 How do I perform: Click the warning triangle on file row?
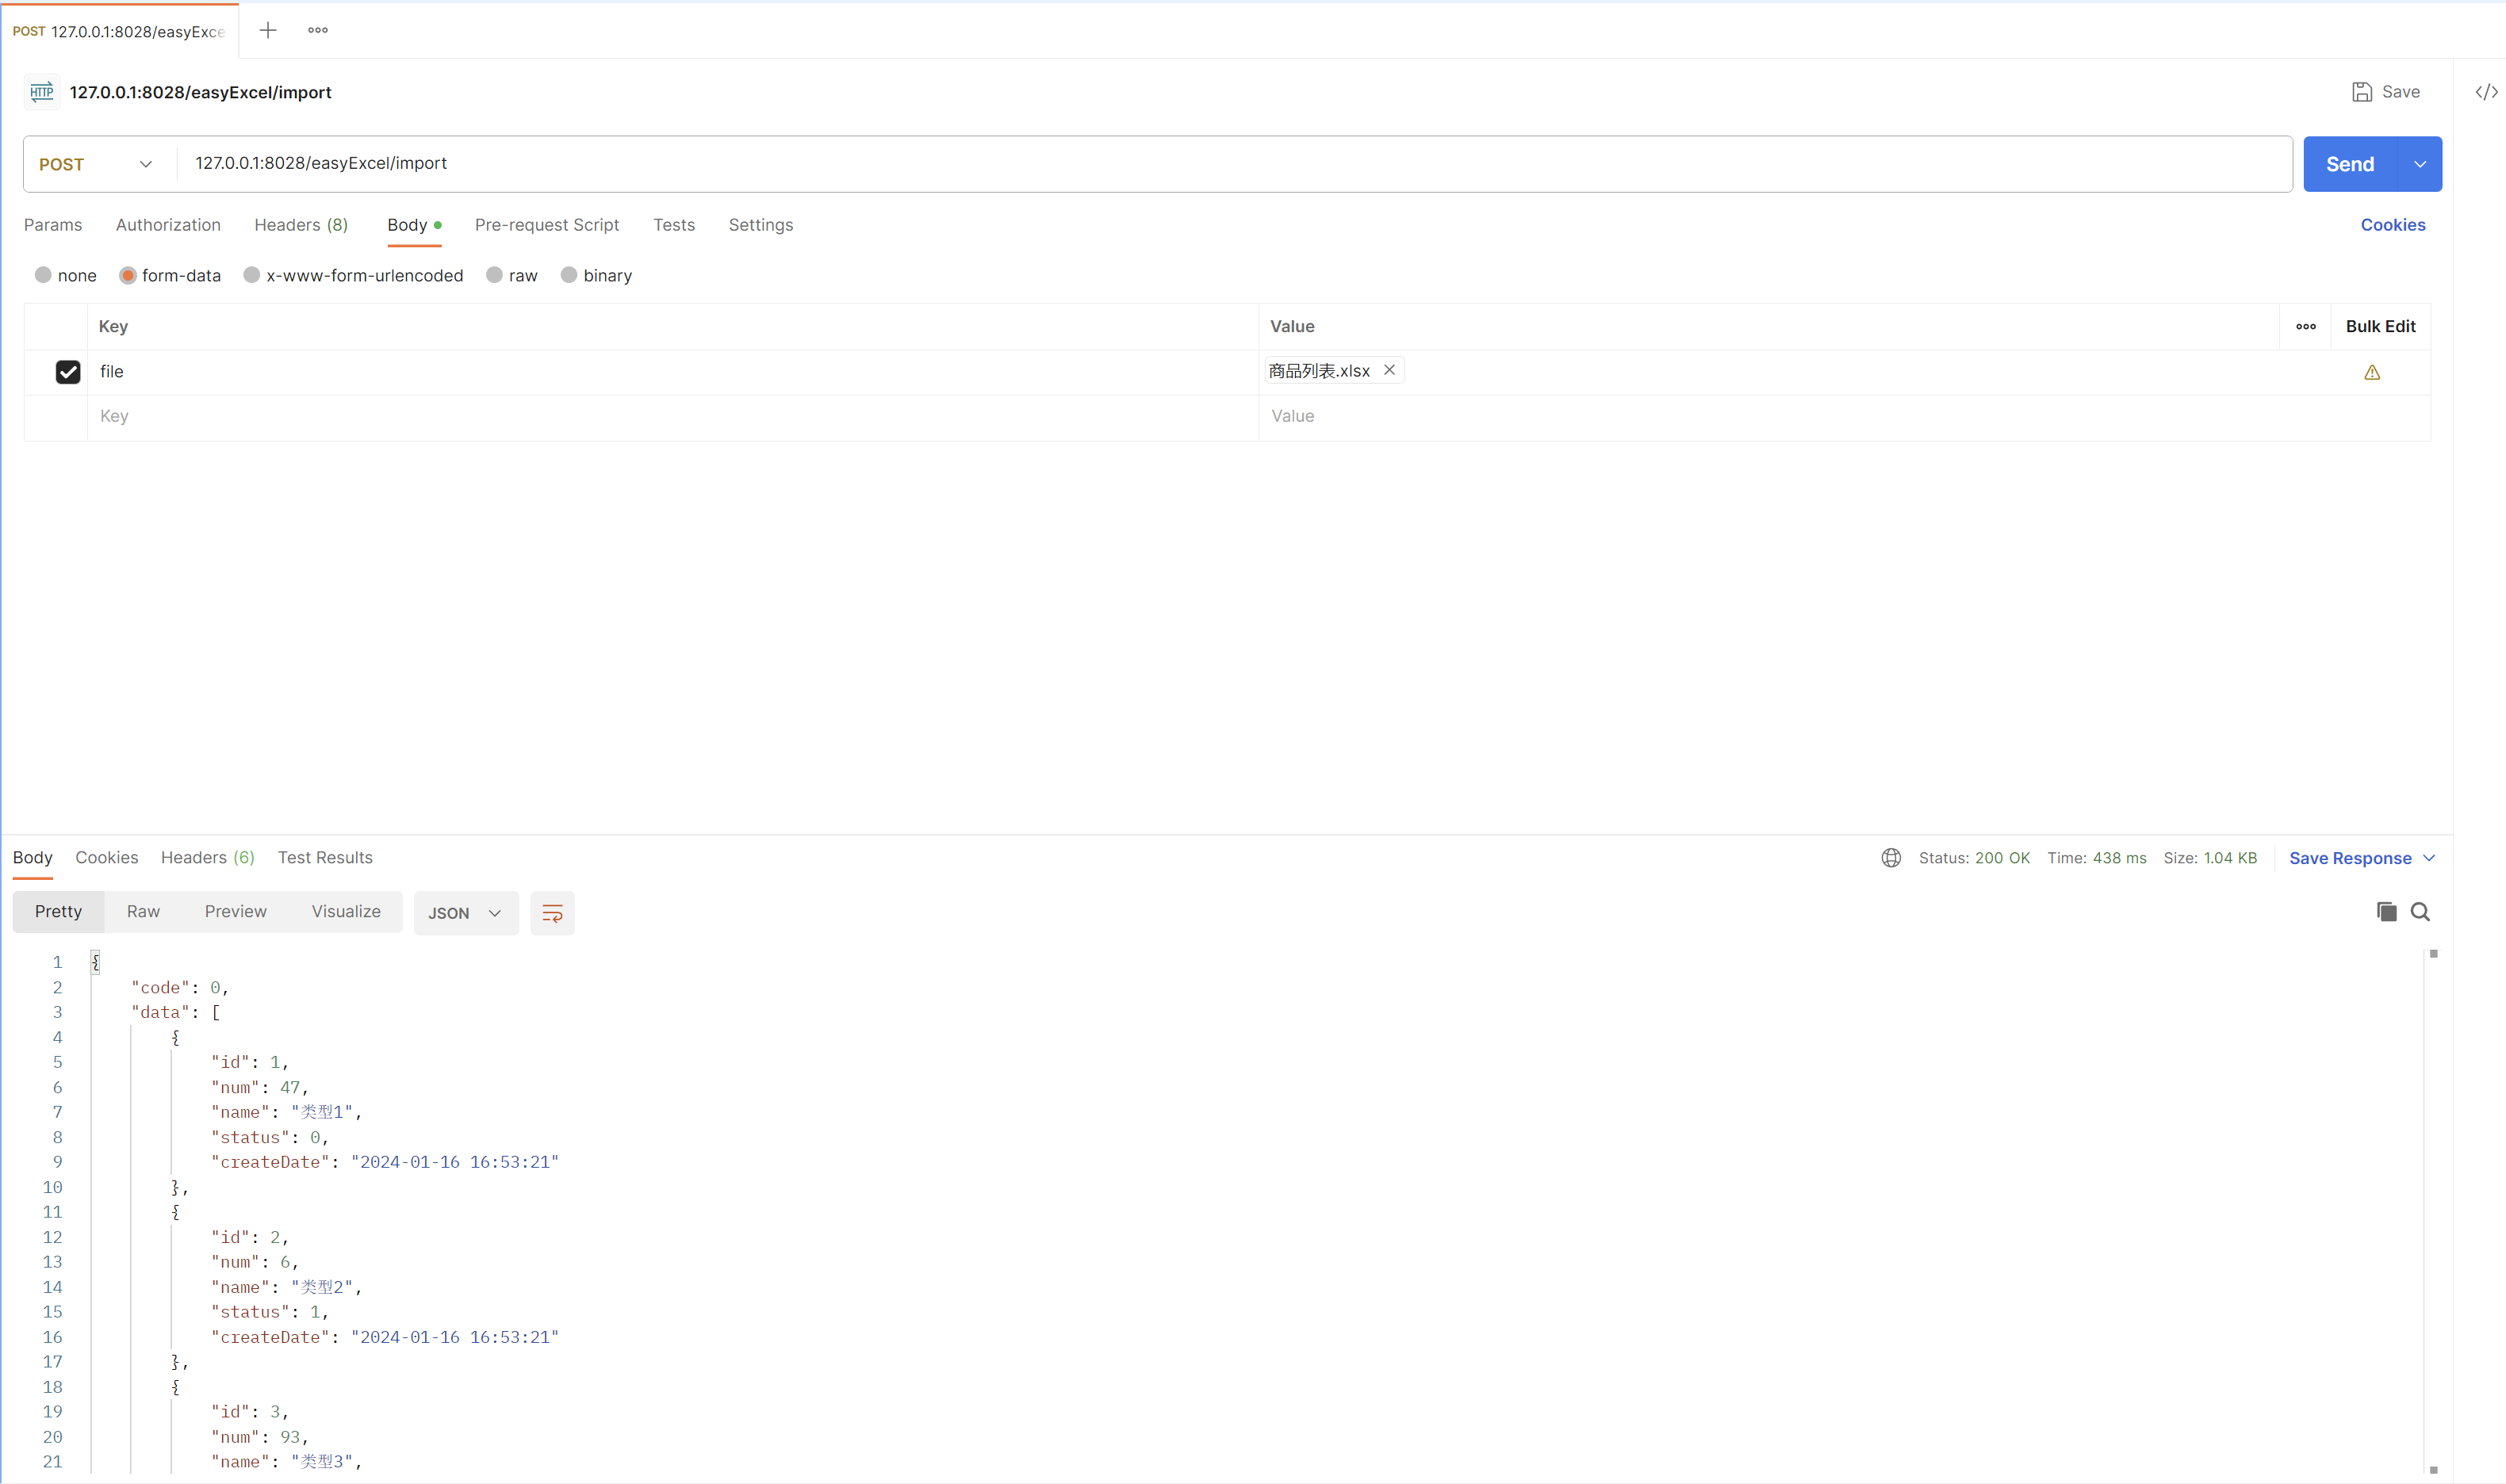pos(2372,373)
